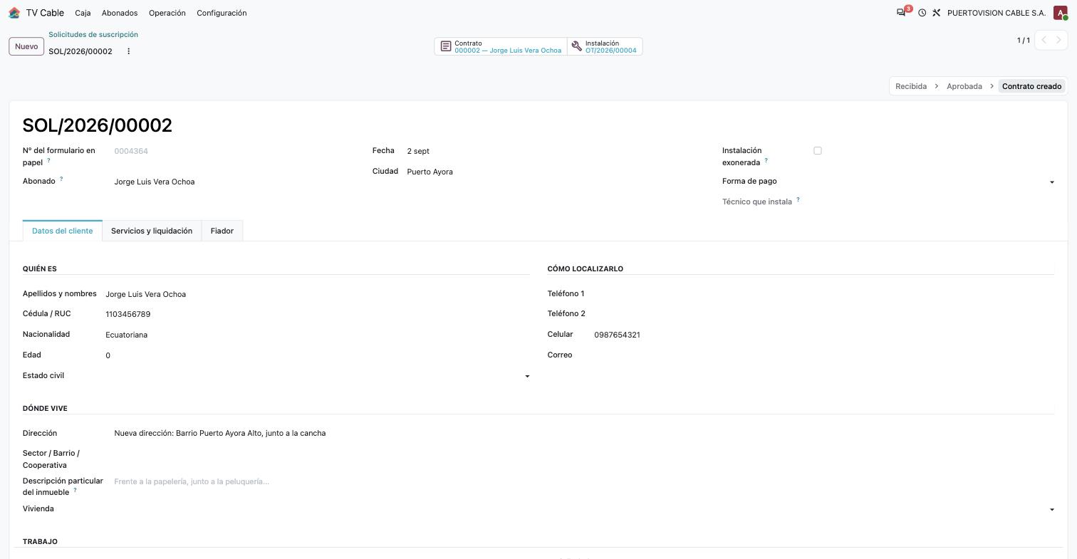The width and height of the screenshot is (1077, 559).
Task: Open the Abonados menu
Action: point(120,13)
